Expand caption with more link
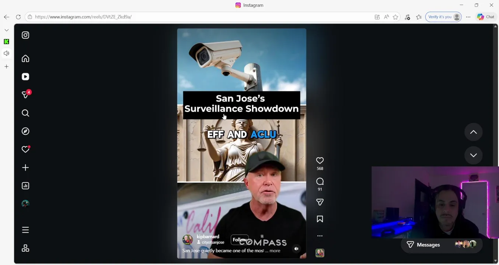The height and width of the screenshot is (265, 499). pos(275,251)
